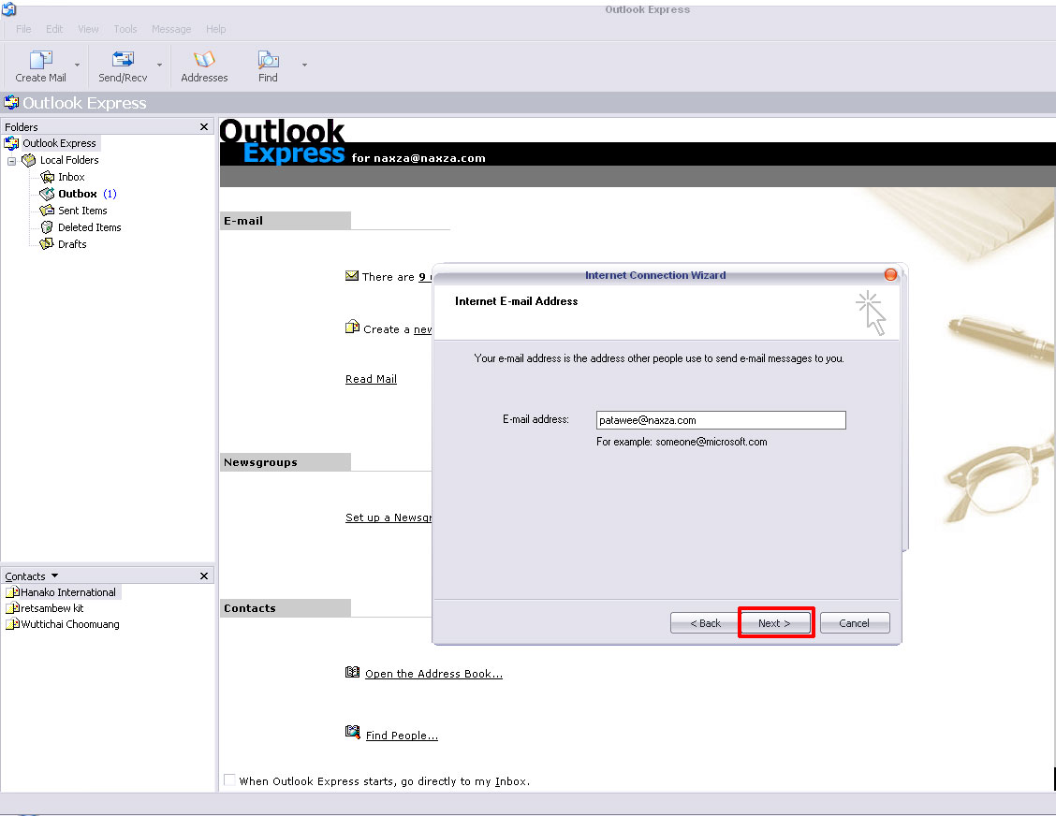
Task: Click the retsambew kit contact icon
Action: tap(12, 608)
